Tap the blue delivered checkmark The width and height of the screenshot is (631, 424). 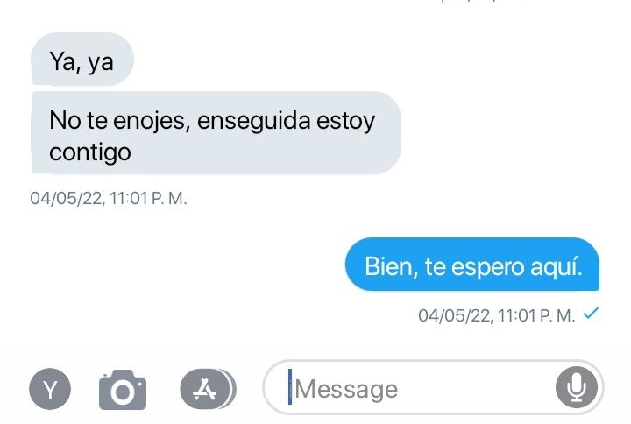pos(591,313)
